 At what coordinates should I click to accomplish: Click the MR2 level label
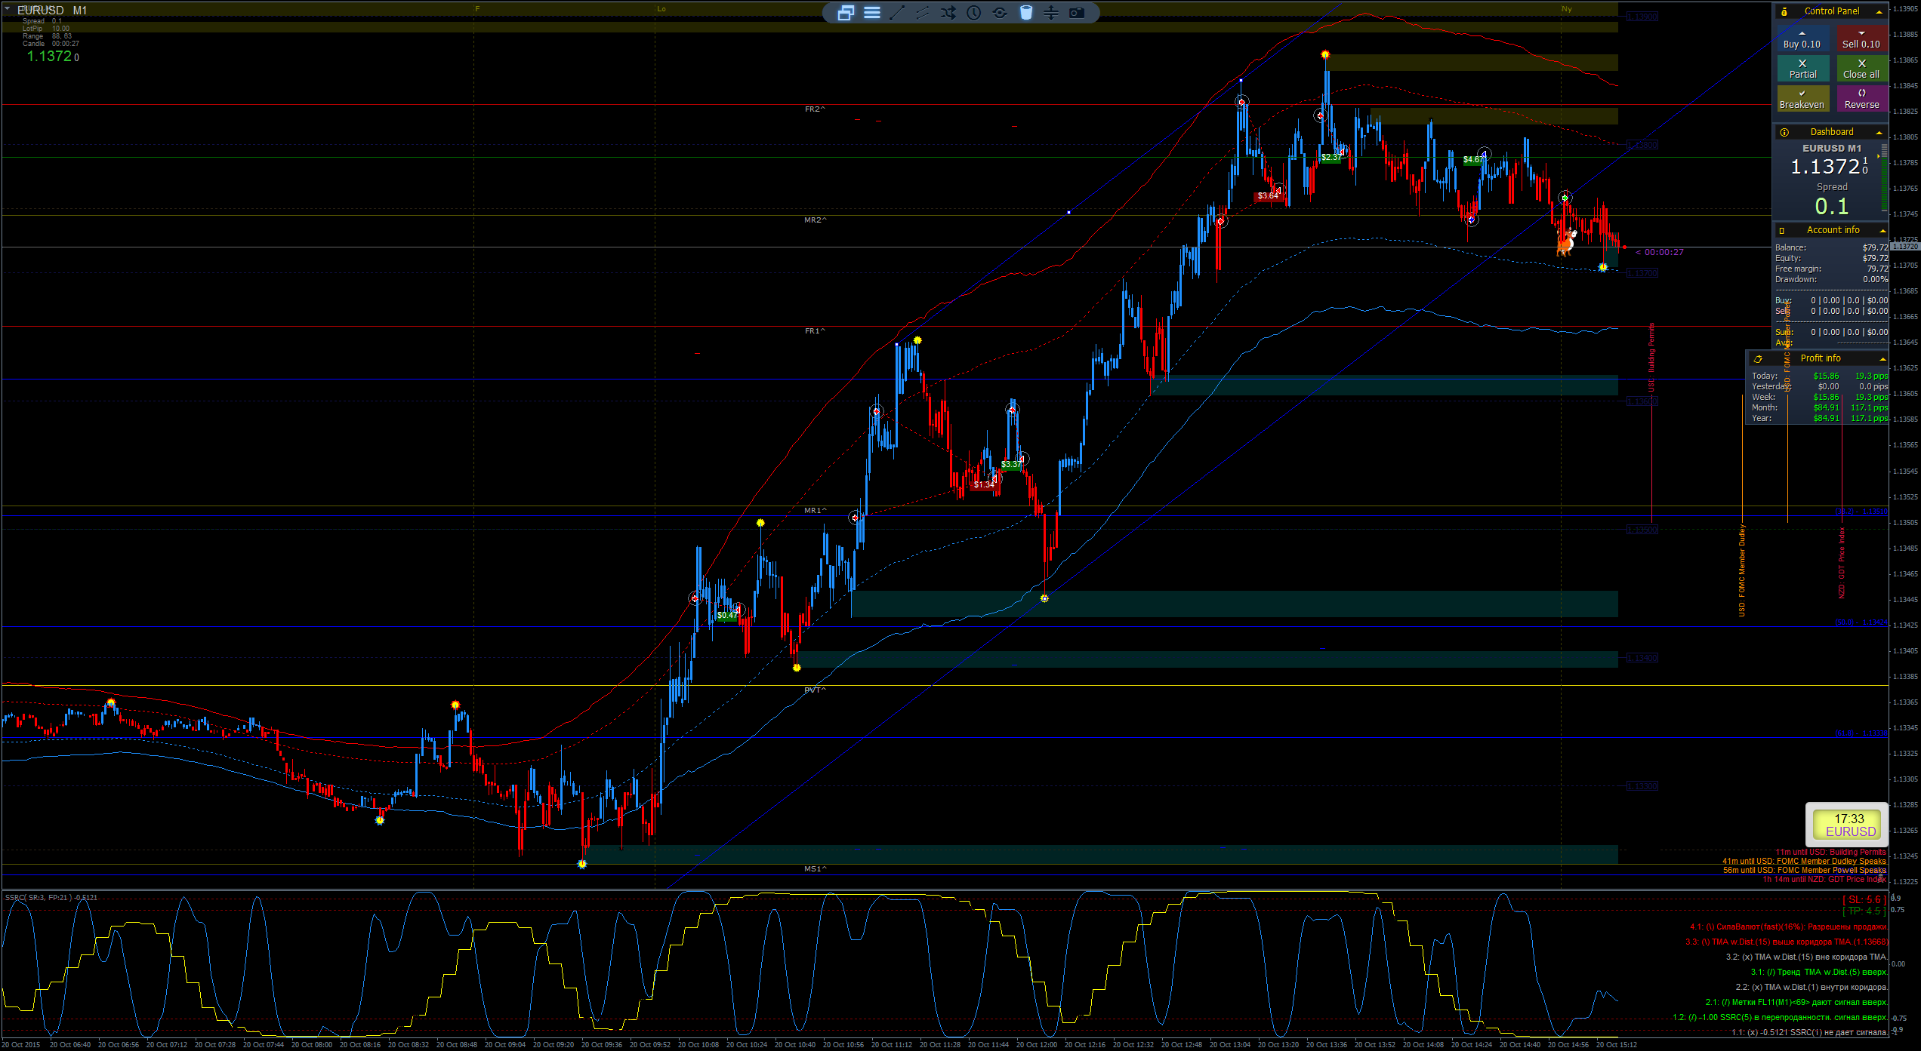[815, 220]
